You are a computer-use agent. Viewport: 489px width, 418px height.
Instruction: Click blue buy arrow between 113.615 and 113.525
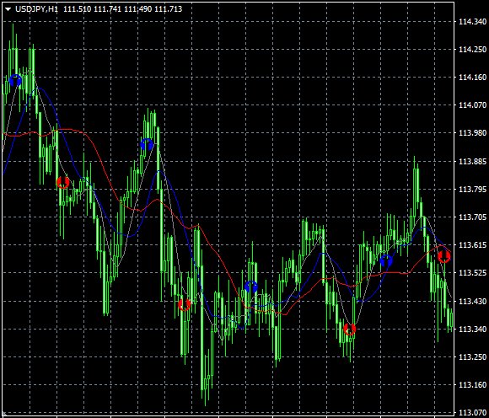click(386, 260)
